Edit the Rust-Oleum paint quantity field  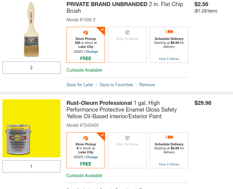(x=31, y=166)
